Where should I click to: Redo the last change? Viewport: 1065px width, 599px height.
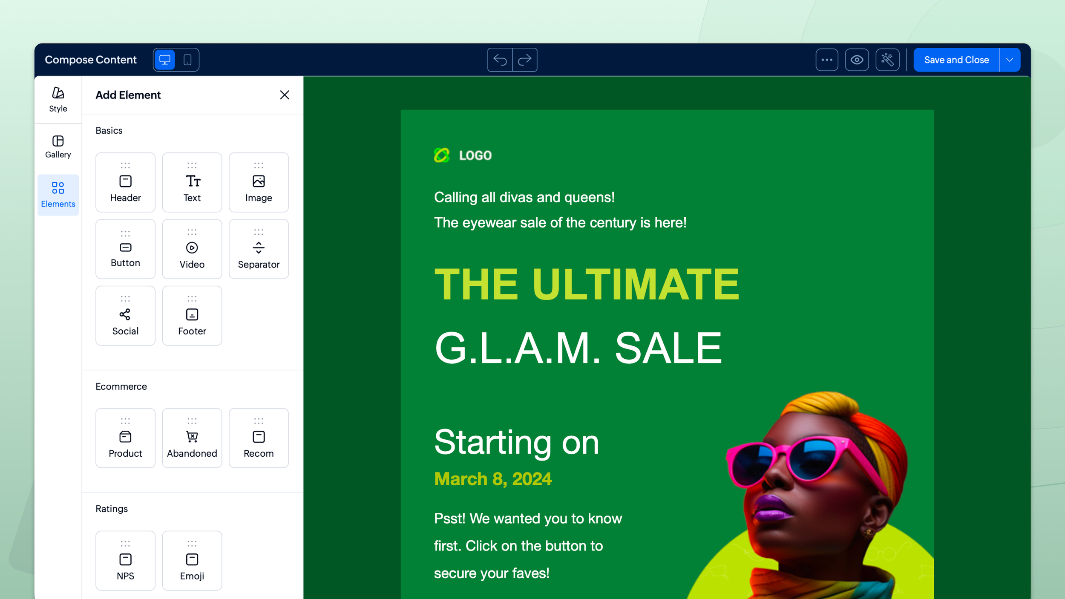[525, 60]
